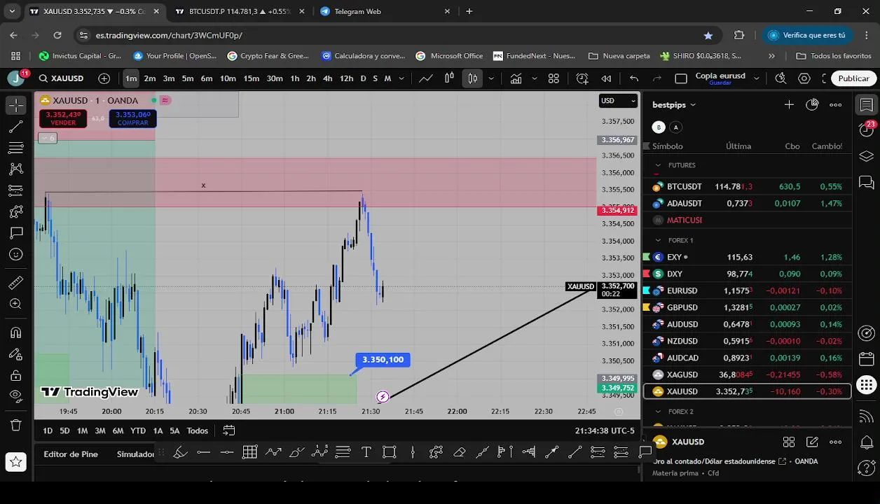Open the brush and shapes tool
Screen dimensions: 880x504
[x=15, y=211]
